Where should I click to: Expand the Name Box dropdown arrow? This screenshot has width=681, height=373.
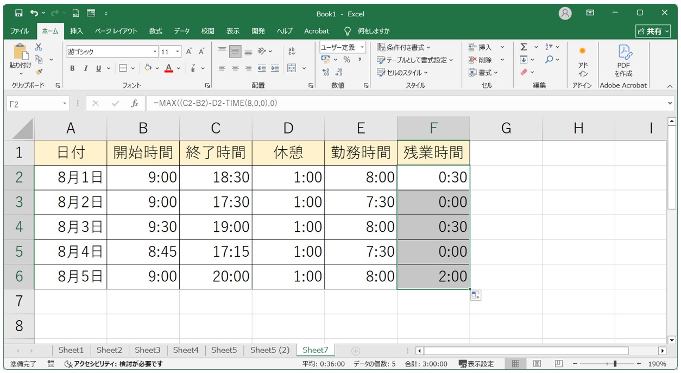pos(65,103)
